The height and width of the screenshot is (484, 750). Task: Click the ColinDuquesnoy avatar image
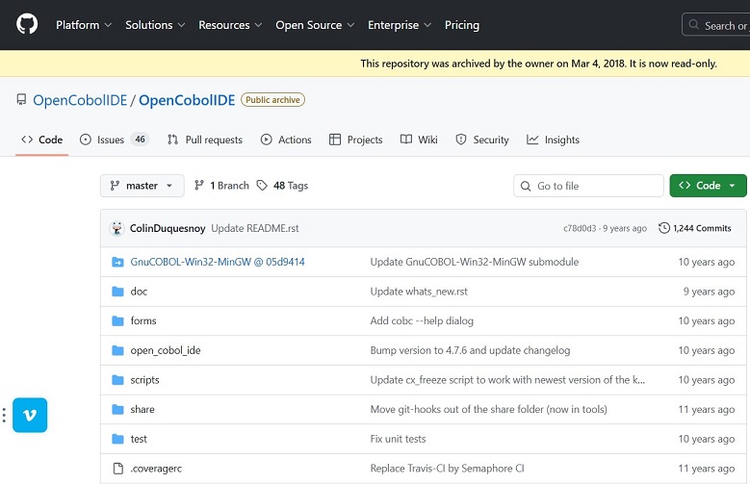tap(116, 228)
